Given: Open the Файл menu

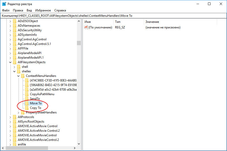Looking at the screenshot, I should click(6, 10).
